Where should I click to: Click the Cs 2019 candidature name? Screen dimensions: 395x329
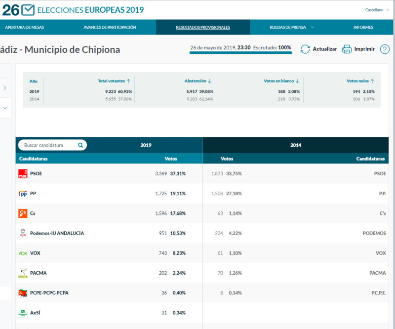(x=33, y=213)
